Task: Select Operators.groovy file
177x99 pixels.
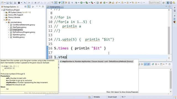Action: click(x=19, y=35)
